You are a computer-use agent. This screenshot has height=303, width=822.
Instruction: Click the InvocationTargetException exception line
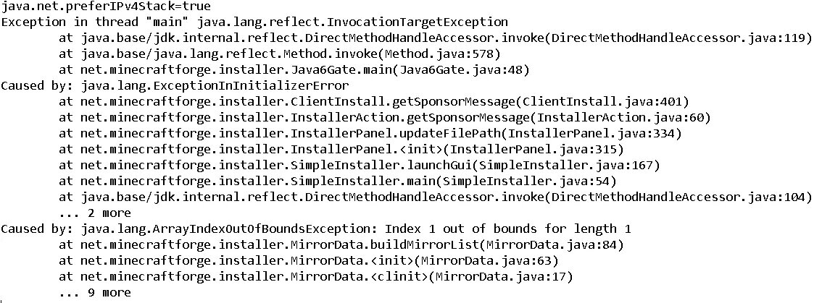[254, 22]
